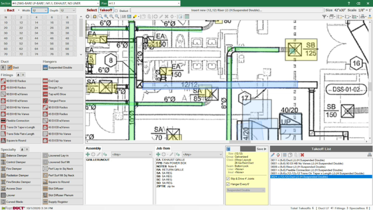This screenshot has width=373, height=210.
Task: Open the Assembly tab
Action: 93,149
